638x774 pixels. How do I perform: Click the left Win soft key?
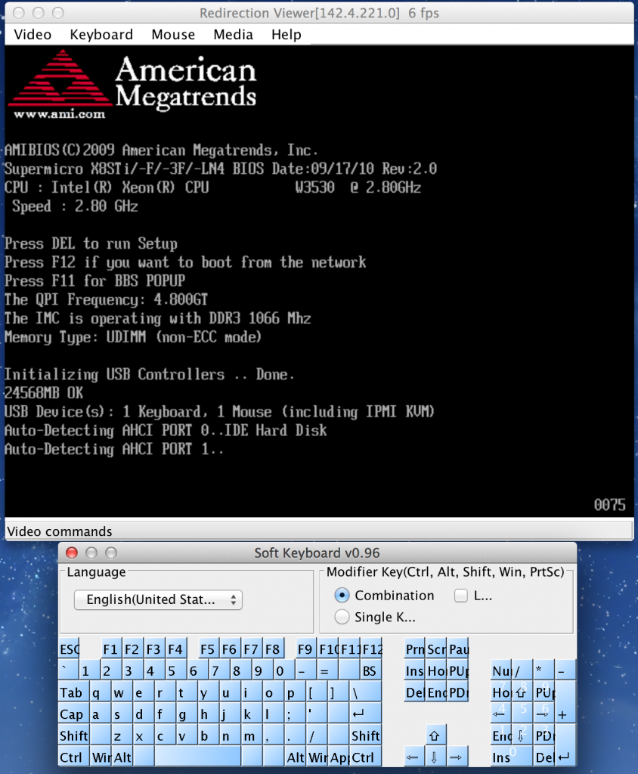pyautogui.click(x=101, y=757)
